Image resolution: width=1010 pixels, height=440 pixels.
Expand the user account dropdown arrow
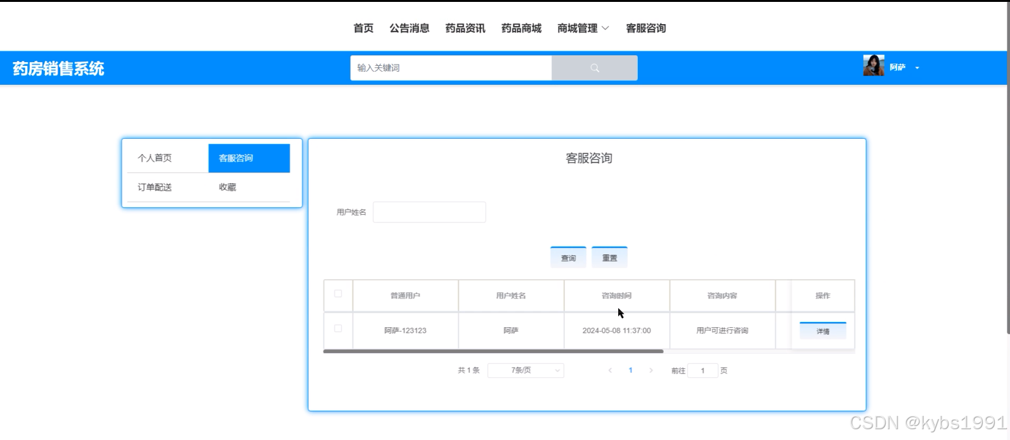point(917,68)
